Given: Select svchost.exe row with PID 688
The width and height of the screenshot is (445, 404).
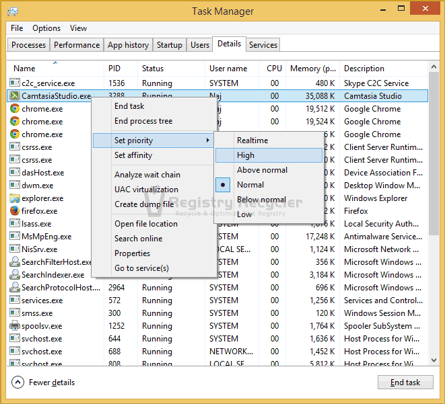Looking at the screenshot, I should pos(217,351).
